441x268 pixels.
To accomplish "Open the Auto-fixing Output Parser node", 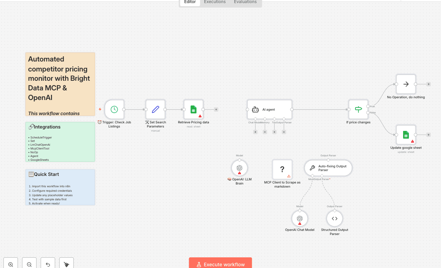I will (328, 168).
